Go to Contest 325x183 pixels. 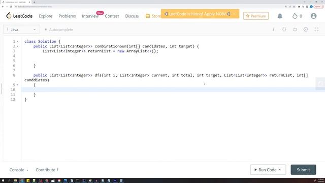click(x=112, y=16)
